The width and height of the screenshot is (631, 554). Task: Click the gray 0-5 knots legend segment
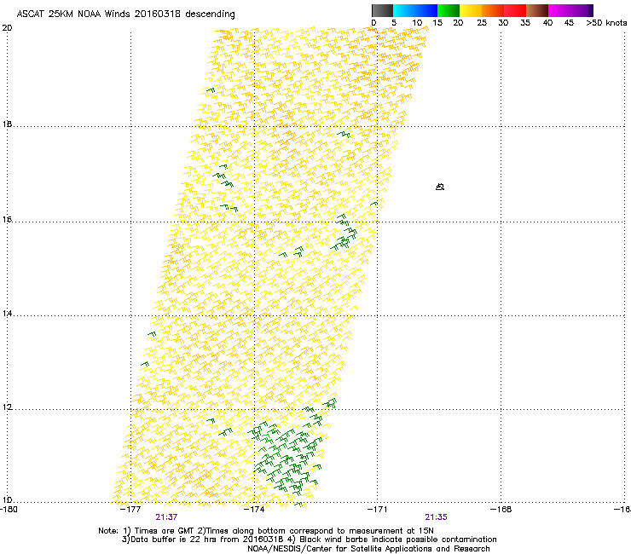point(382,10)
